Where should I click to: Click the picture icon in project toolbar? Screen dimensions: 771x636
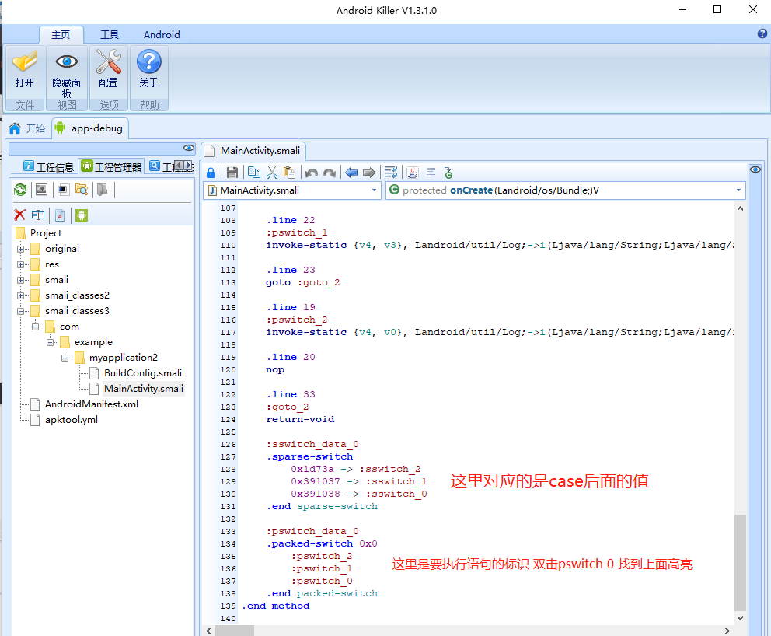(42, 190)
